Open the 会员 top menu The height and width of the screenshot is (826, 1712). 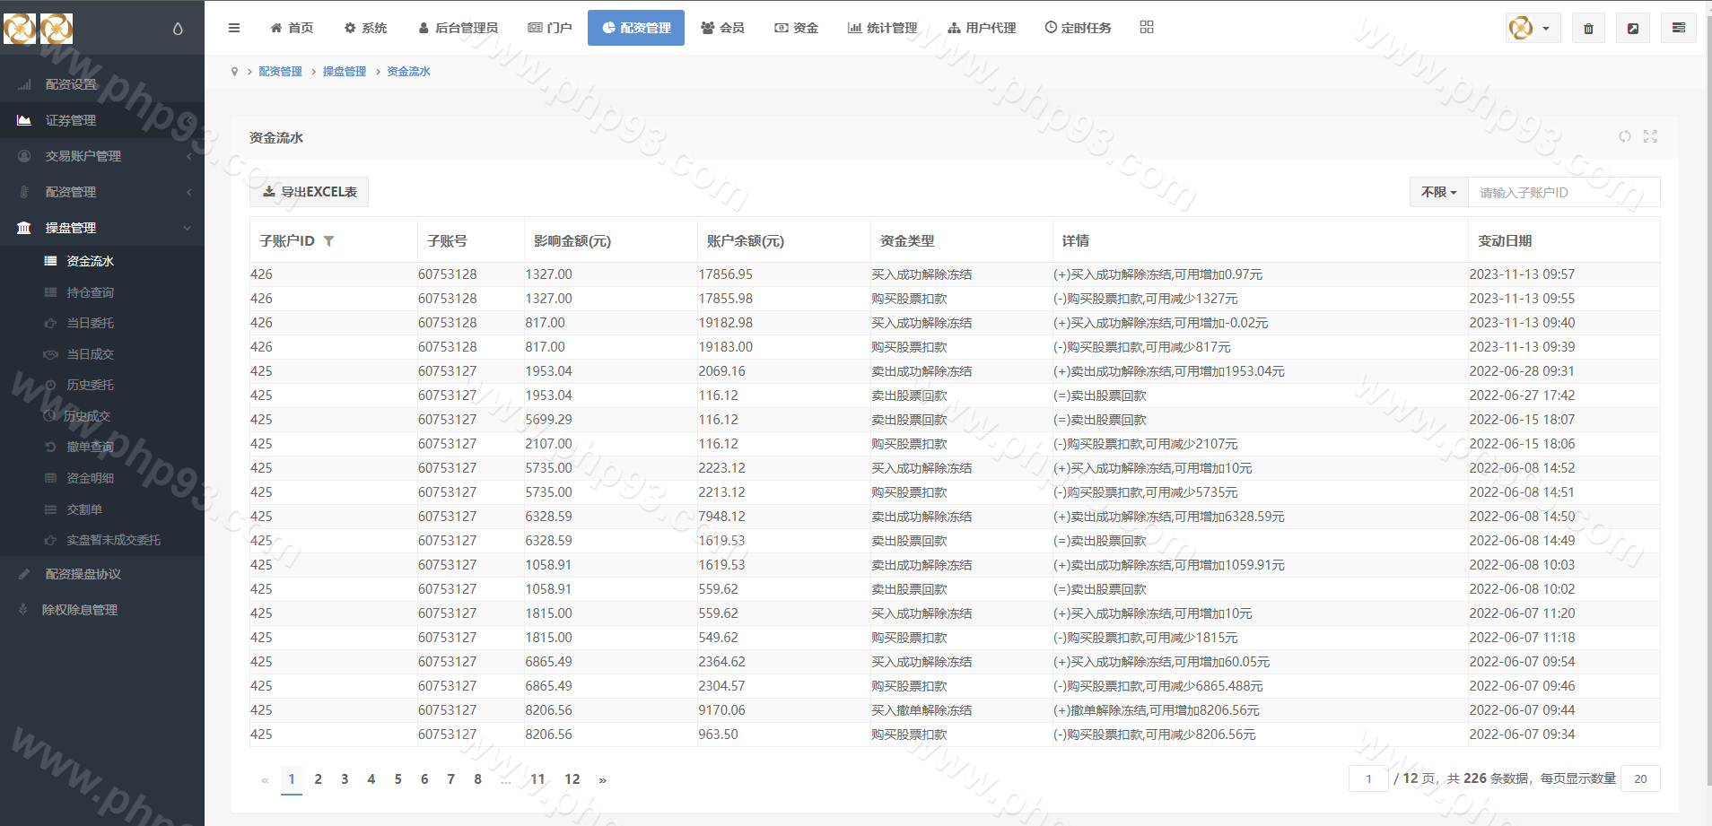tap(722, 28)
